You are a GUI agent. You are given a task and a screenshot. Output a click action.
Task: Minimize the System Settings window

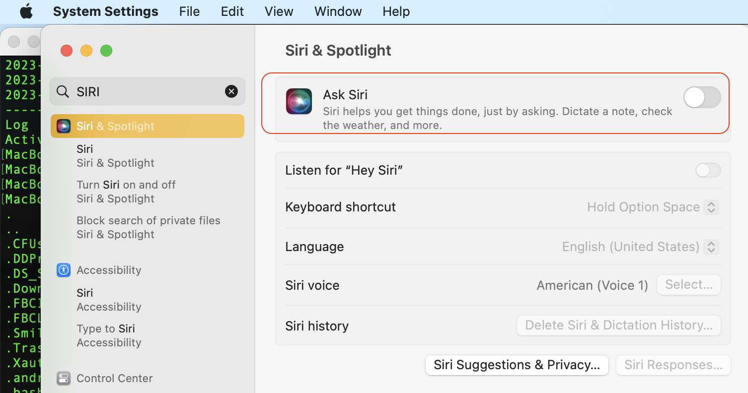86,51
